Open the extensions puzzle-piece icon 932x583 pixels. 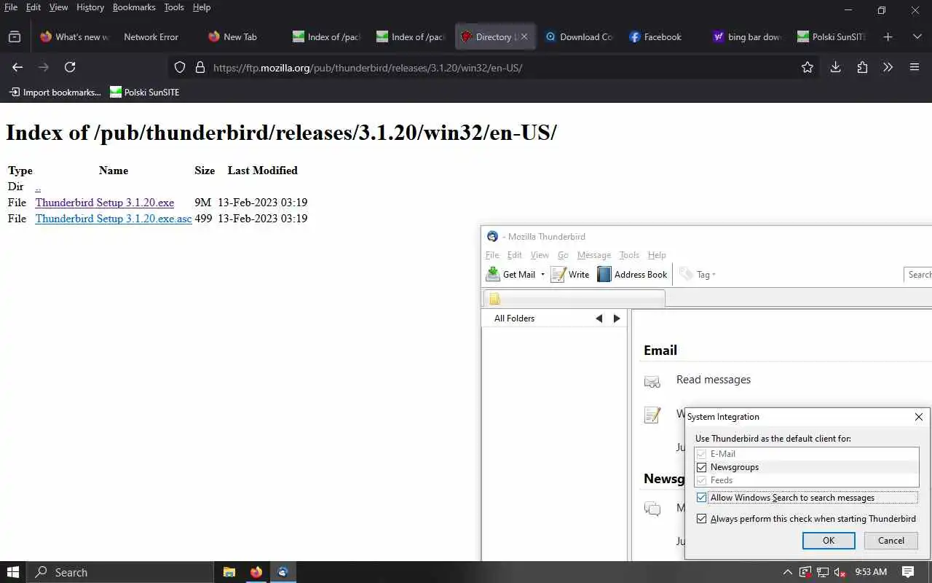pyautogui.click(x=862, y=67)
